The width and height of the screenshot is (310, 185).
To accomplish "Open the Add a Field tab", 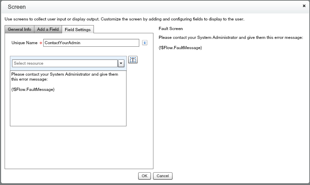I will coord(48,29).
